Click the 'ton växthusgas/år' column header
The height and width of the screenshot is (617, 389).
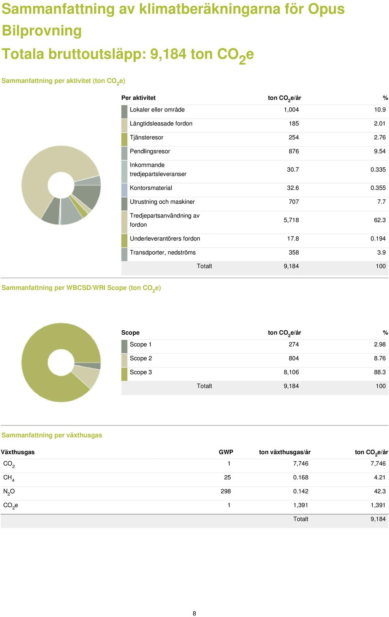pyautogui.click(x=285, y=452)
